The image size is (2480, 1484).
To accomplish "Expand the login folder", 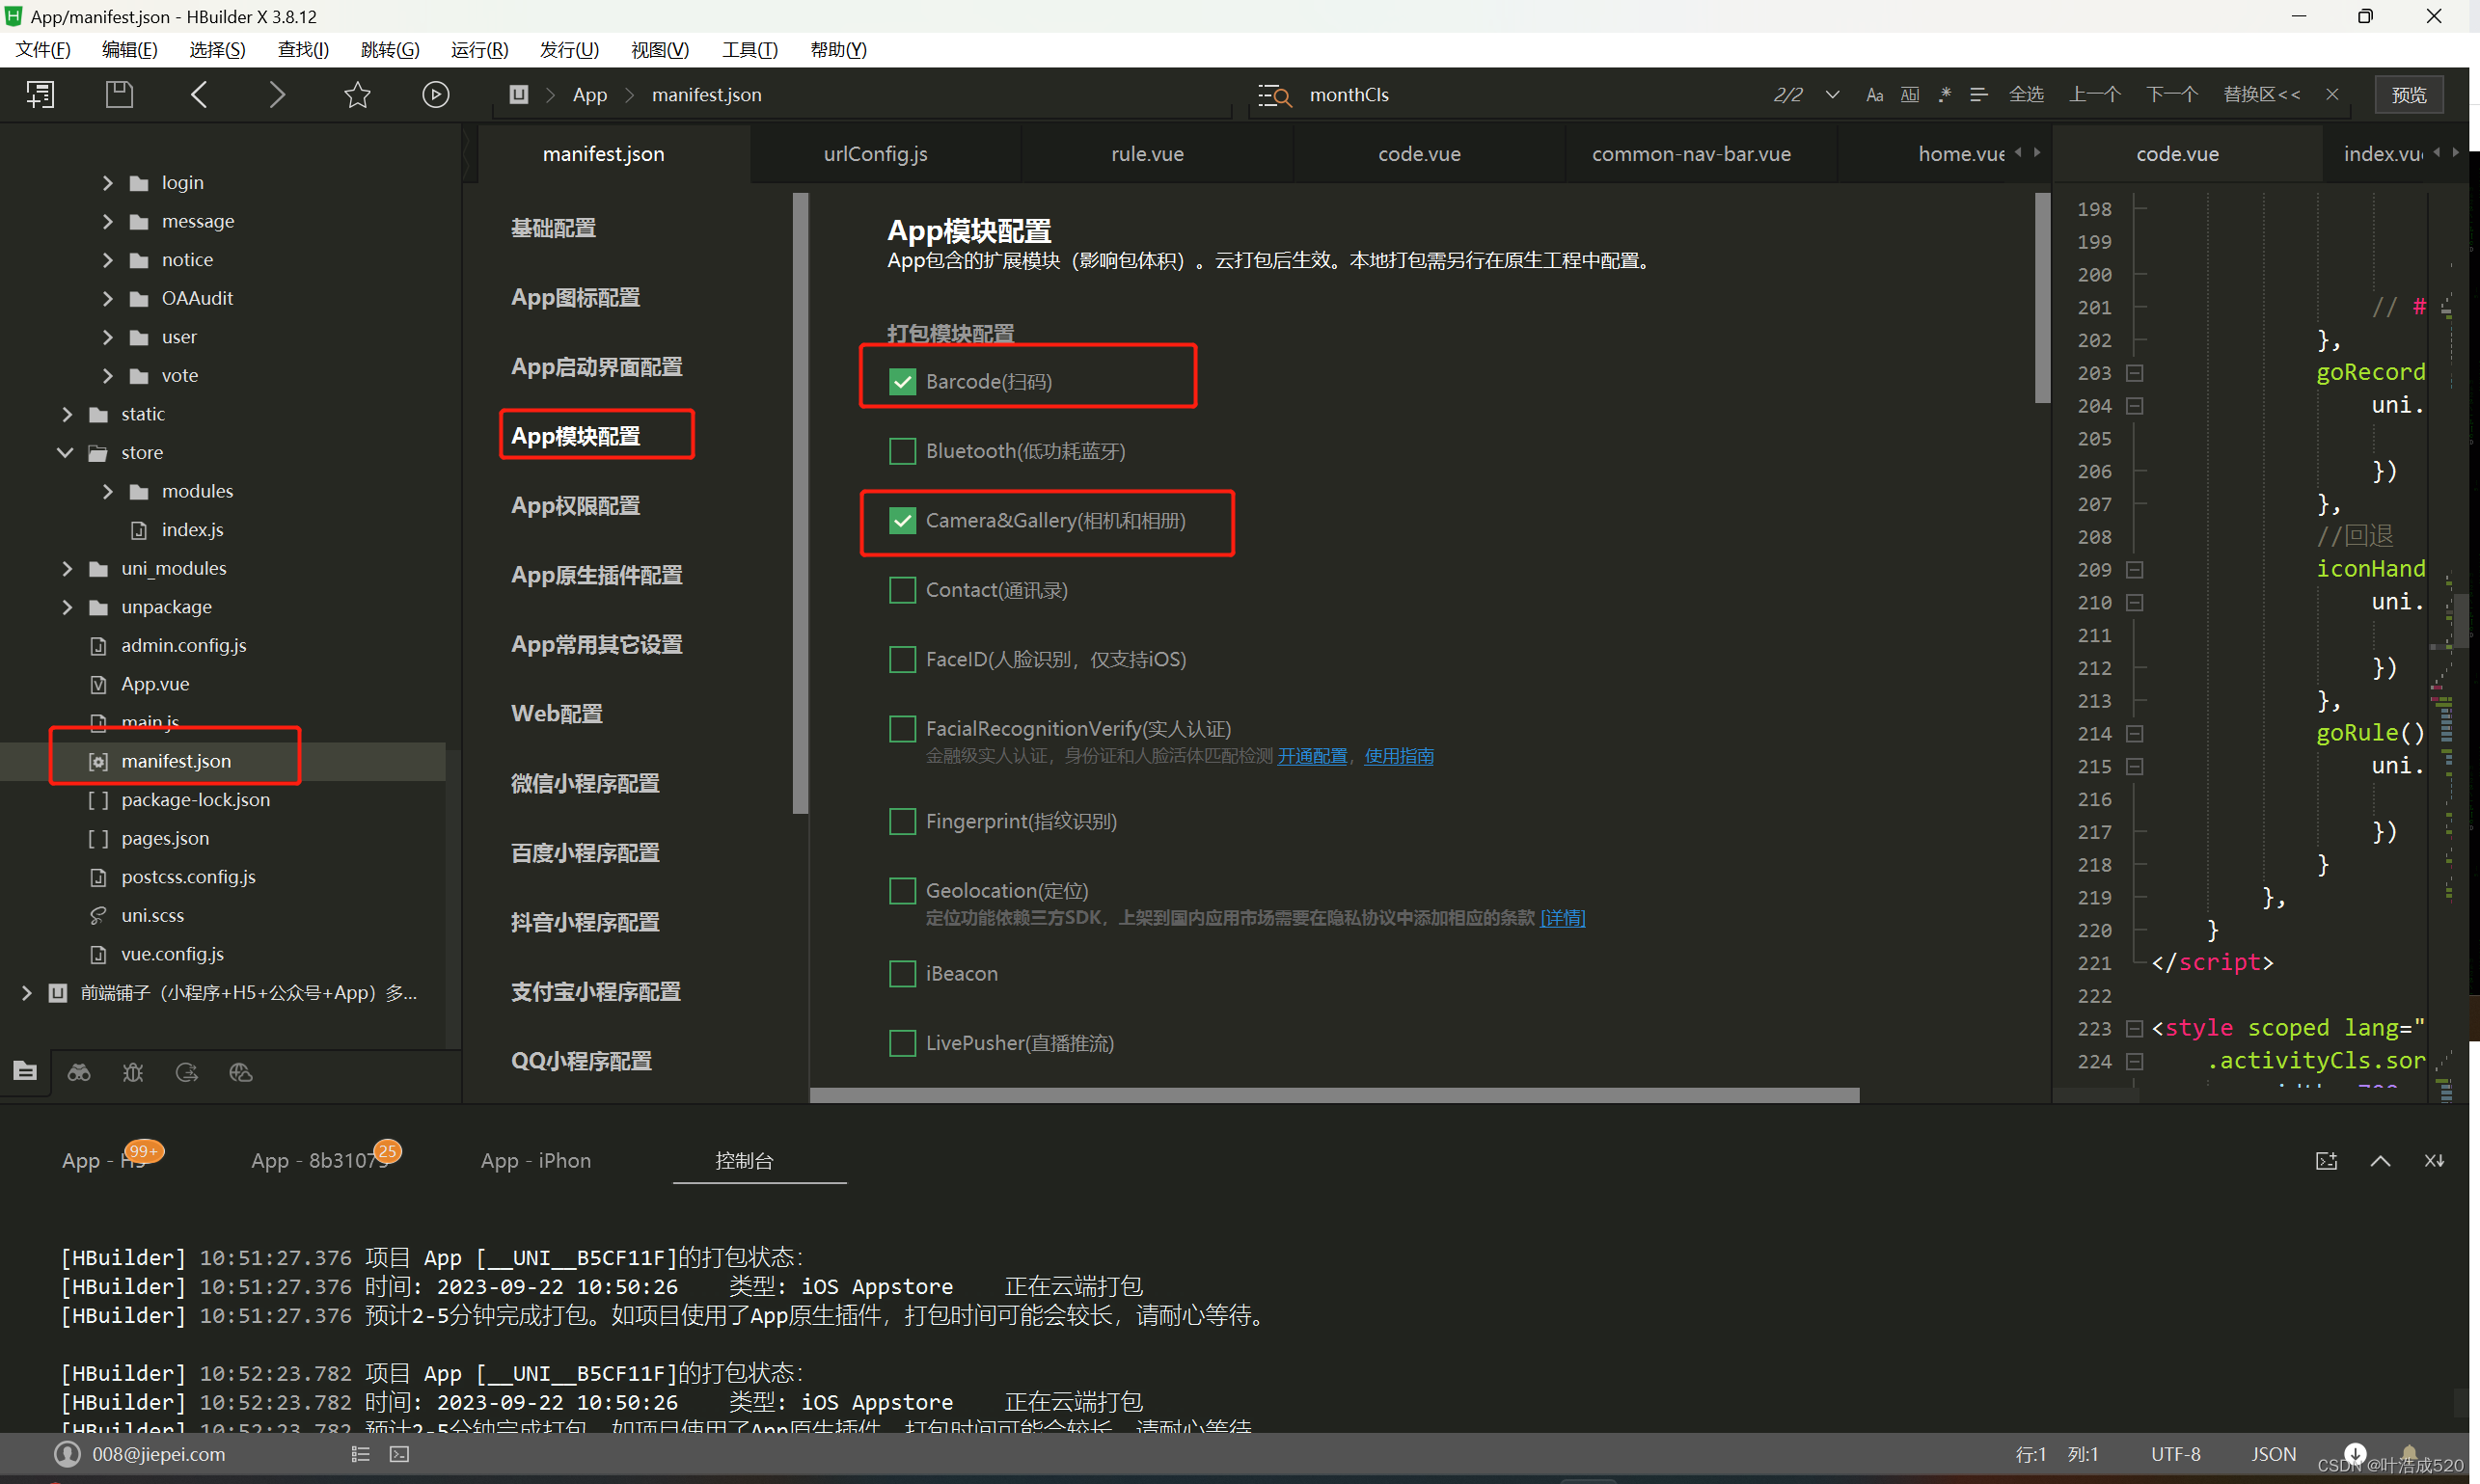I will click(x=108, y=183).
